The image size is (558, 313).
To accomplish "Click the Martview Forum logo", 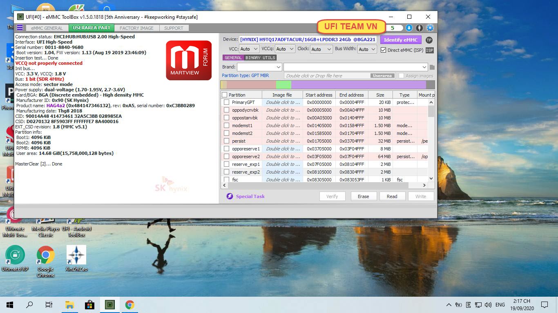I will (x=189, y=60).
